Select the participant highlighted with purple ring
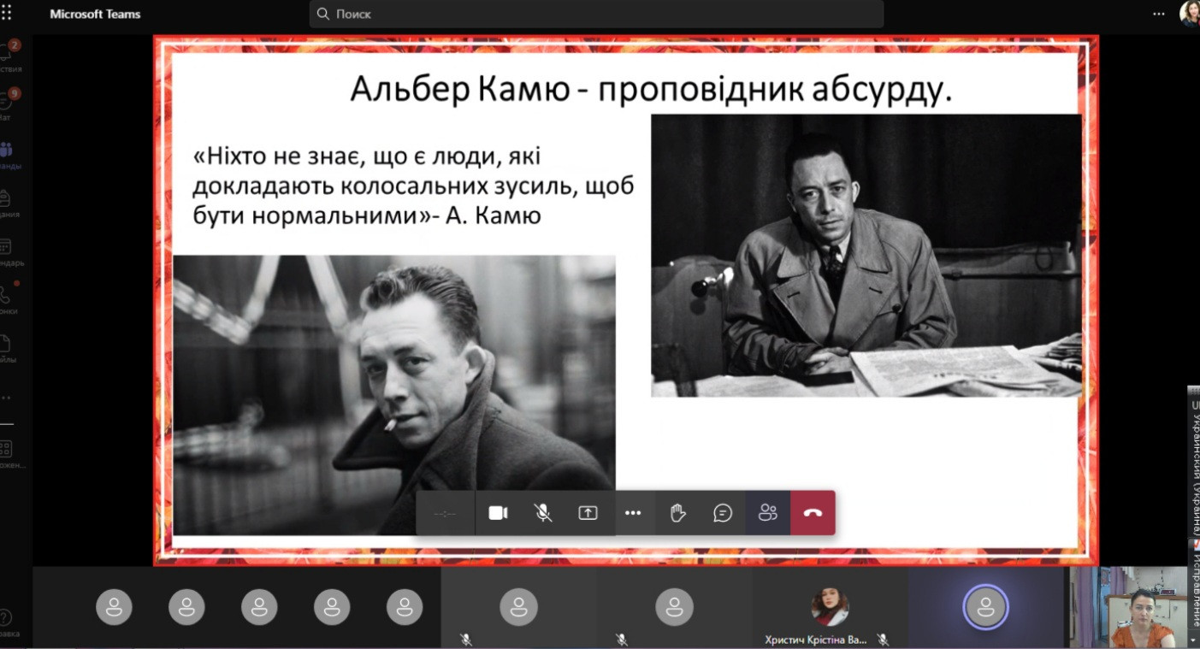 point(985,607)
